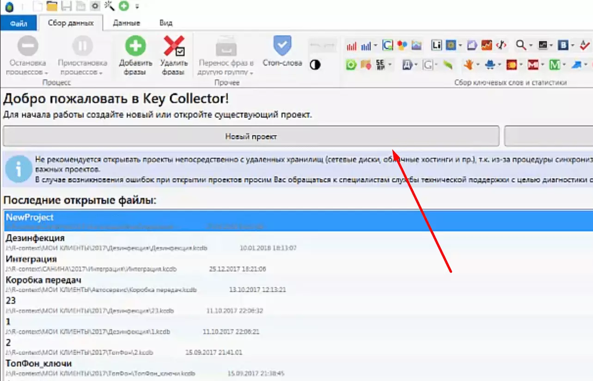Screen dimensions: 593x381
Task: Expand the dropdown next to the blue B icon
Action: 572,45
